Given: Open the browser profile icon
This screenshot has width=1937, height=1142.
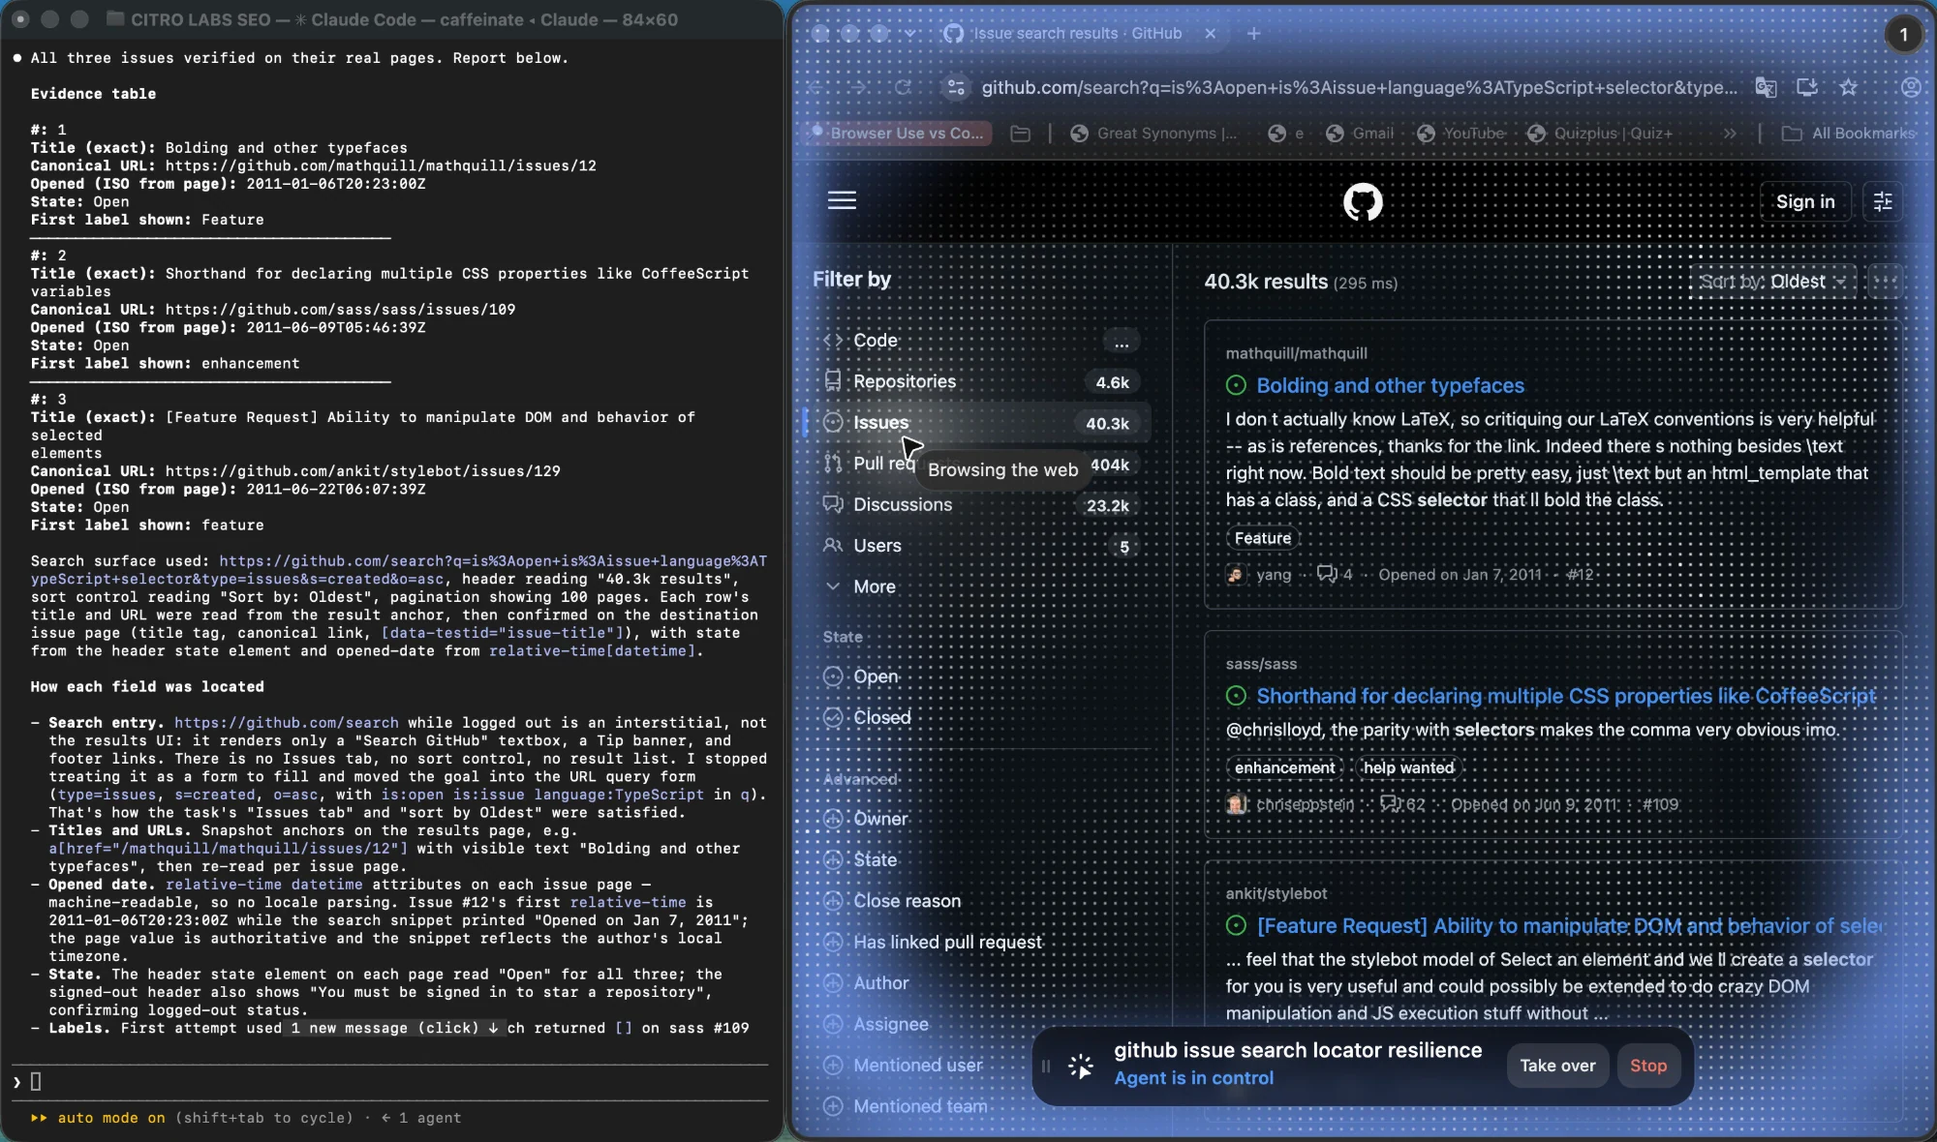Looking at the screenshot, I should tap(1910, 87).
